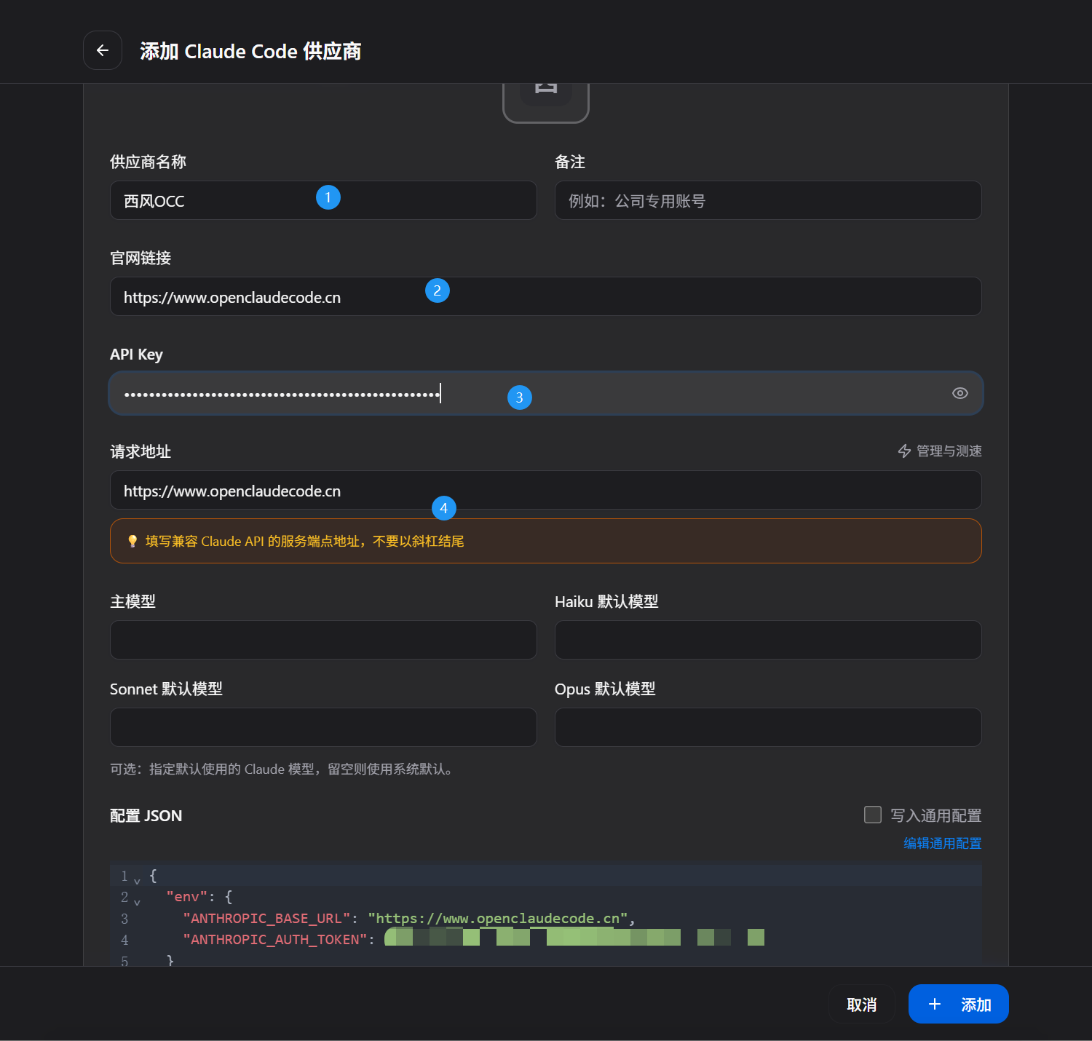Show the API Key with eye icon
Viewport: 1092px width, 1041px height.
pos(960,393)
